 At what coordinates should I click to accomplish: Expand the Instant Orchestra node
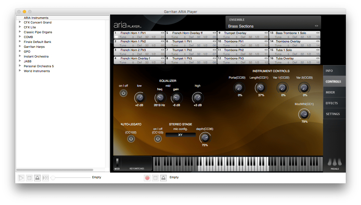pyautogui.click(x=20, y=56)
